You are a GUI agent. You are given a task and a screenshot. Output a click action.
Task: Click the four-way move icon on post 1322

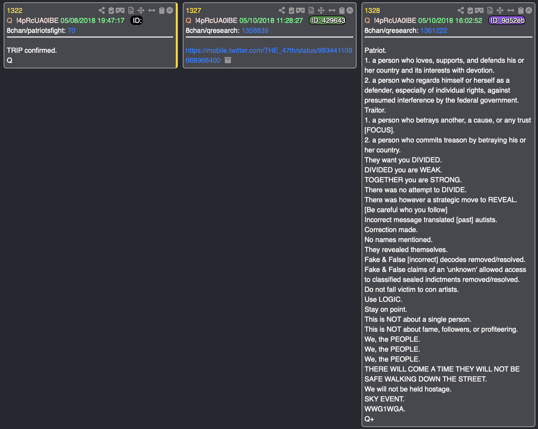[141, 10]
